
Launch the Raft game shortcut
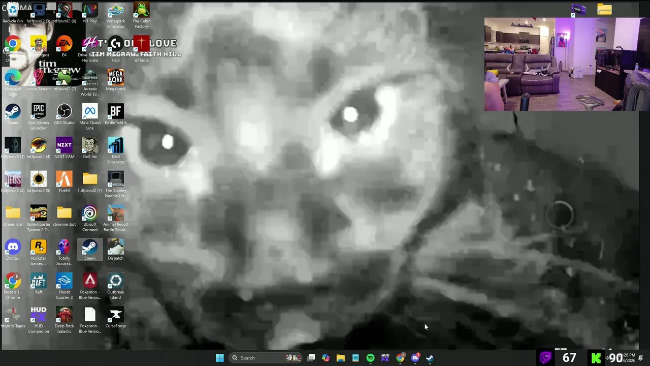pos(39,284)
